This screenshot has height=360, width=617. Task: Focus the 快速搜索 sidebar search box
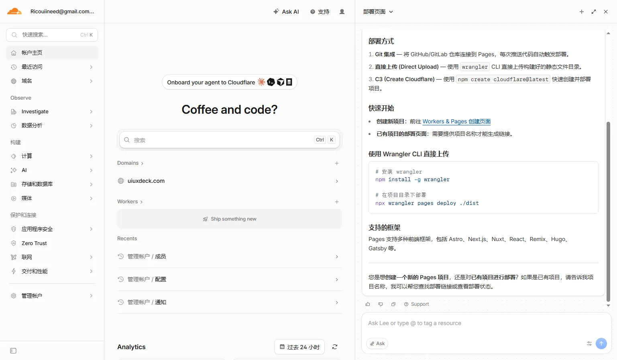52,35
